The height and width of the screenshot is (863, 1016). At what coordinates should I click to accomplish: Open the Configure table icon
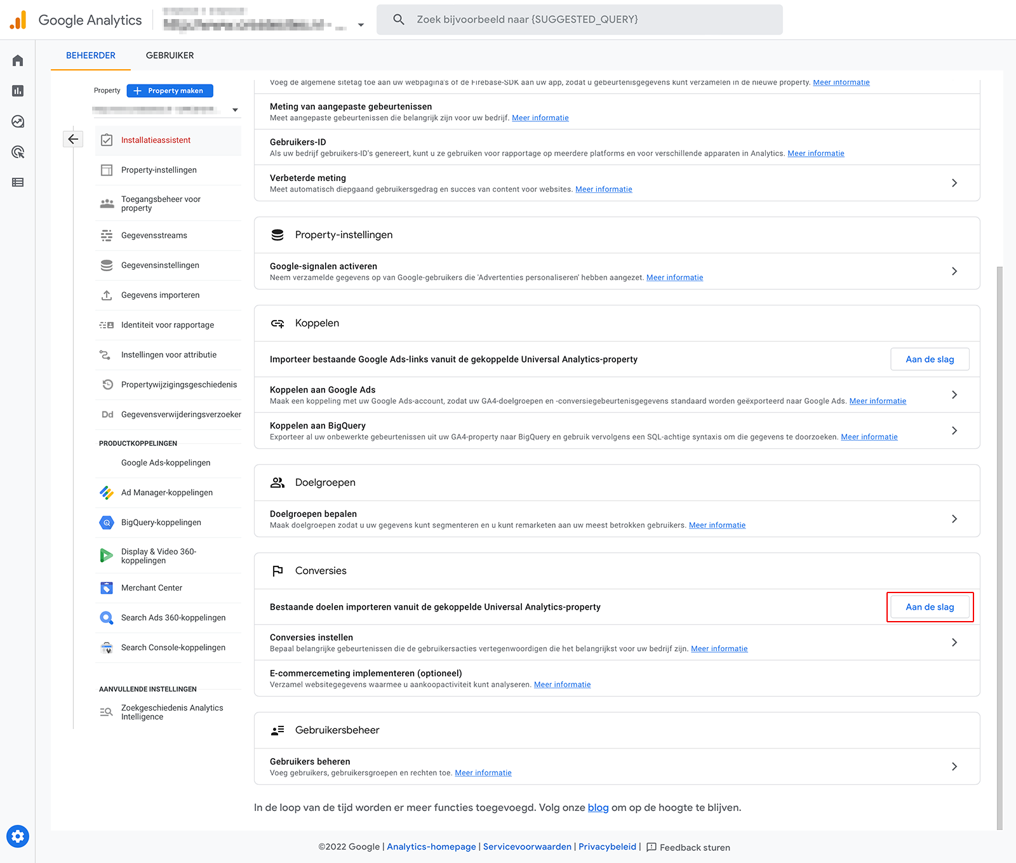pyautogui.click(x=18, y=182)
